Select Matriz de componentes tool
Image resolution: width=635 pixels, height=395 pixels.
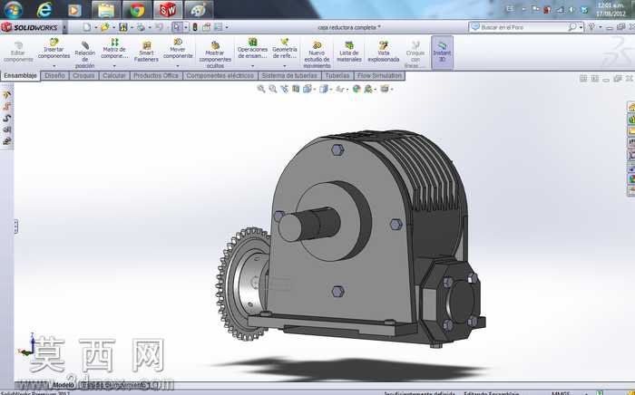tap(114, 49)
